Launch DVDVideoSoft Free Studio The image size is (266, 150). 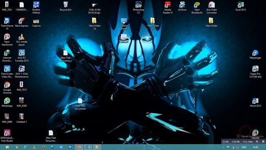tap(7, 135)
